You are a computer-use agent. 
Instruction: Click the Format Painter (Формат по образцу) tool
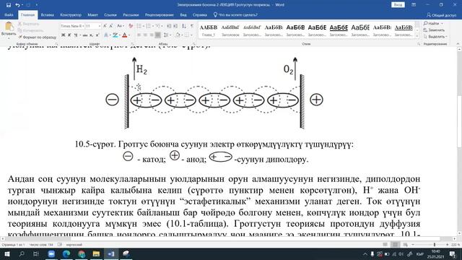point(37,37)
